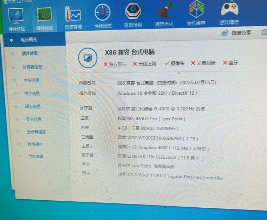Click the Lynx Point 高保真音频 text
The width and height of the screenshot is (267, 220).
point(146,166)
